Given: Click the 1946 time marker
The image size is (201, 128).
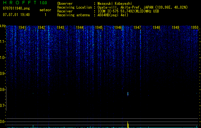Looking at the screenshot, I should point(118,28).
